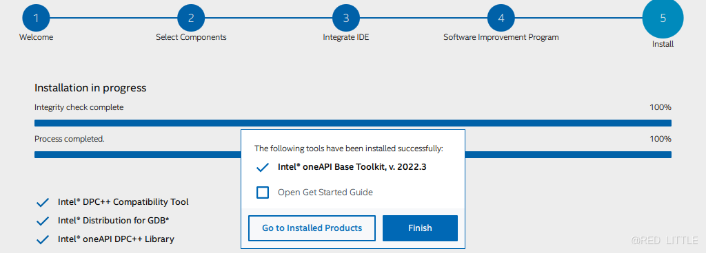This screenshot has width=706, height=253.
Task: Click the Installation in progress heading
Action: click(90, 88)
